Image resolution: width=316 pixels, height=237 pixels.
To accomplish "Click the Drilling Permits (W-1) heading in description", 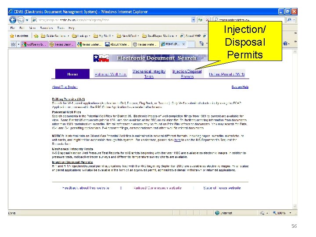I will (x=68, y=99).
